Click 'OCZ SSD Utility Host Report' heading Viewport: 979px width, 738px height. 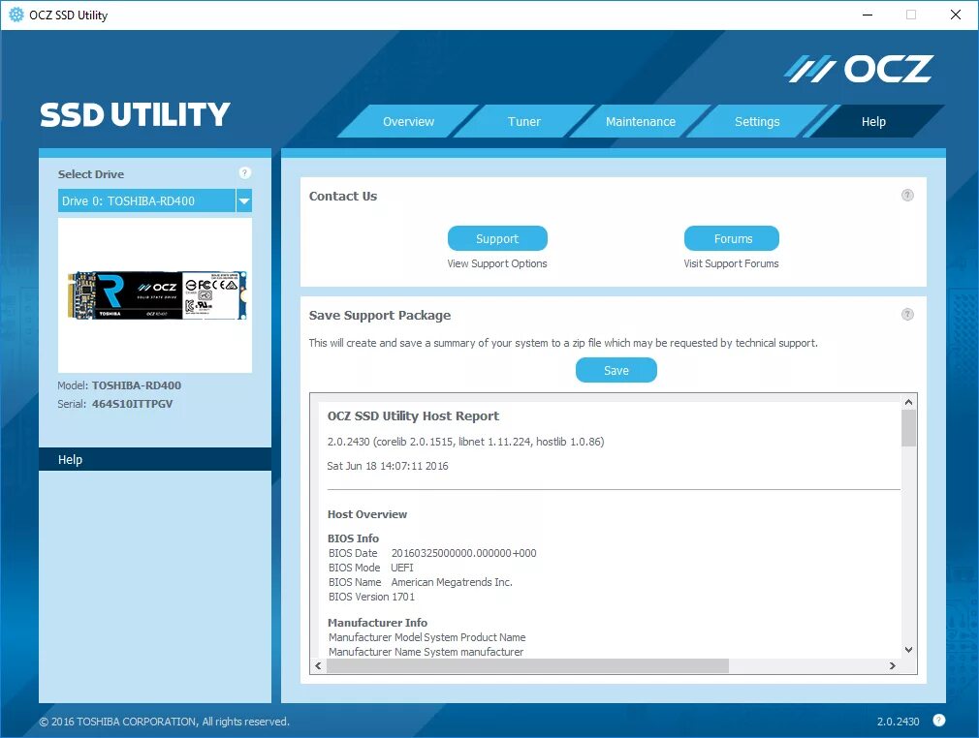click(413, 416)
